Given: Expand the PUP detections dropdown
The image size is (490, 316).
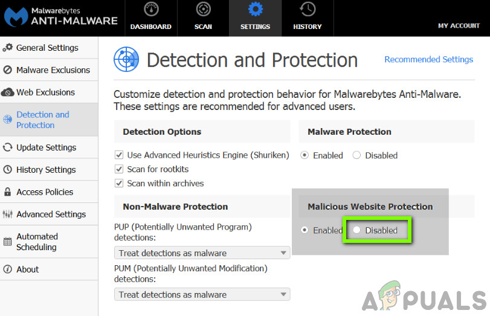Looking at the screenshot, I should (x=202, y=253).
